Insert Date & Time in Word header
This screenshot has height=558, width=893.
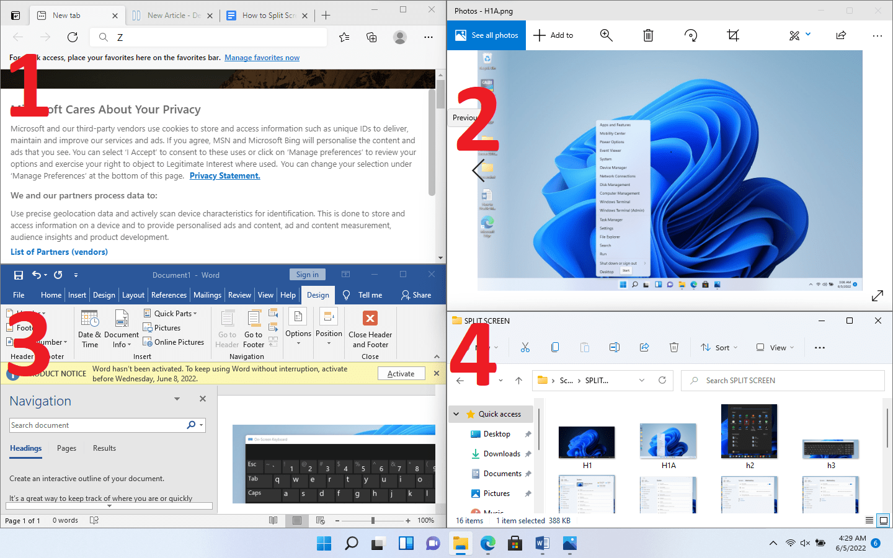[90, 330]
